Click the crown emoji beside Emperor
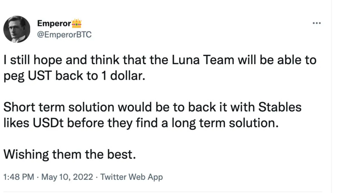Viewport: 340px width, 193px height. 76,23
